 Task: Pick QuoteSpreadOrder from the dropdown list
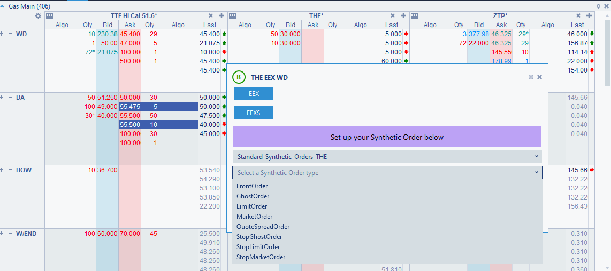pos(263,227)
